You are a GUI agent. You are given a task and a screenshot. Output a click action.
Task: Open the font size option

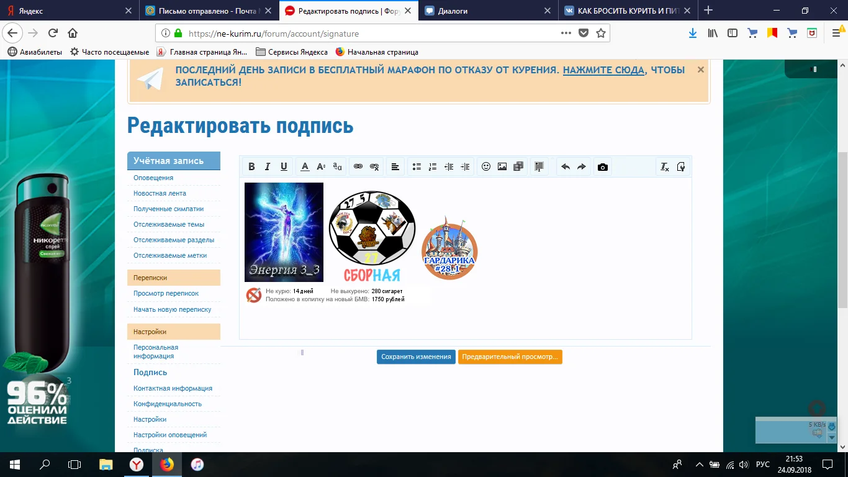(x=321, y=166)
